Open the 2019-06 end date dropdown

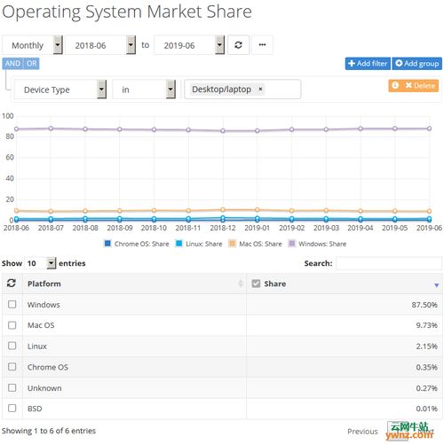pyautogui.click(x=189, y=45)
